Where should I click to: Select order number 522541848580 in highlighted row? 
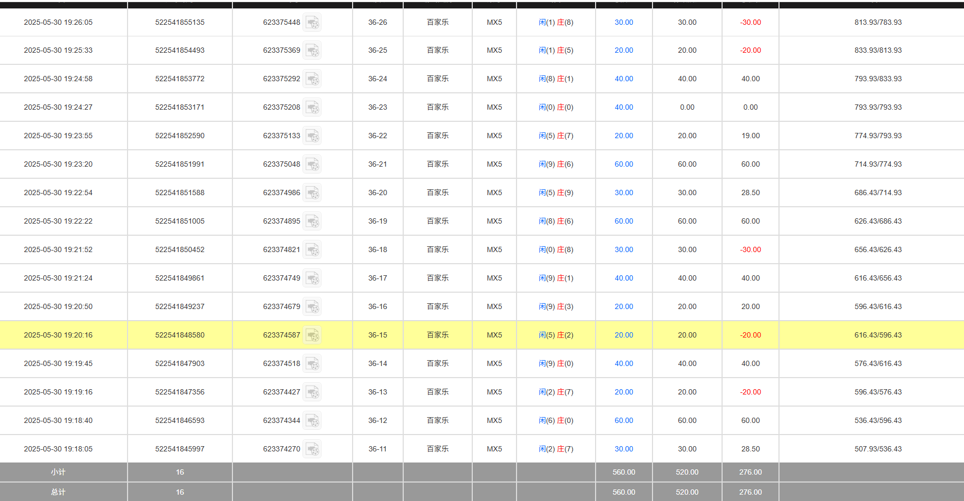pyautogui.click(x=180, y=335)
